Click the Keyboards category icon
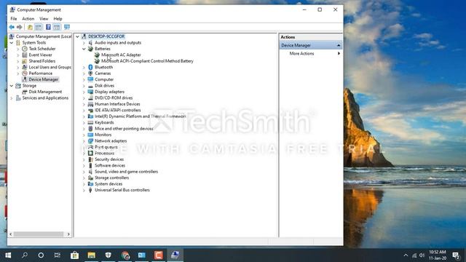Screen dimensions: 466x262 (90, 122)
